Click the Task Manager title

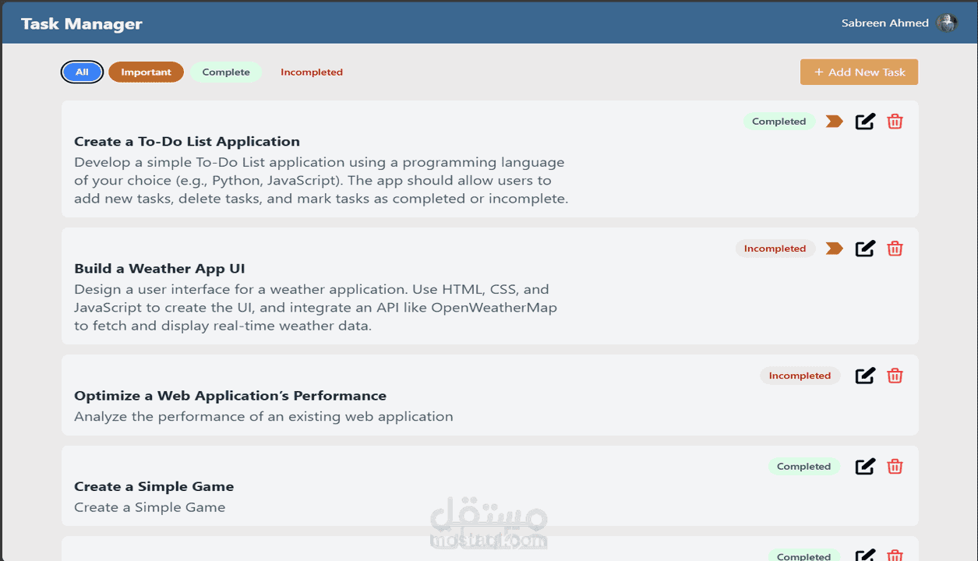click(x=82, y=23)
